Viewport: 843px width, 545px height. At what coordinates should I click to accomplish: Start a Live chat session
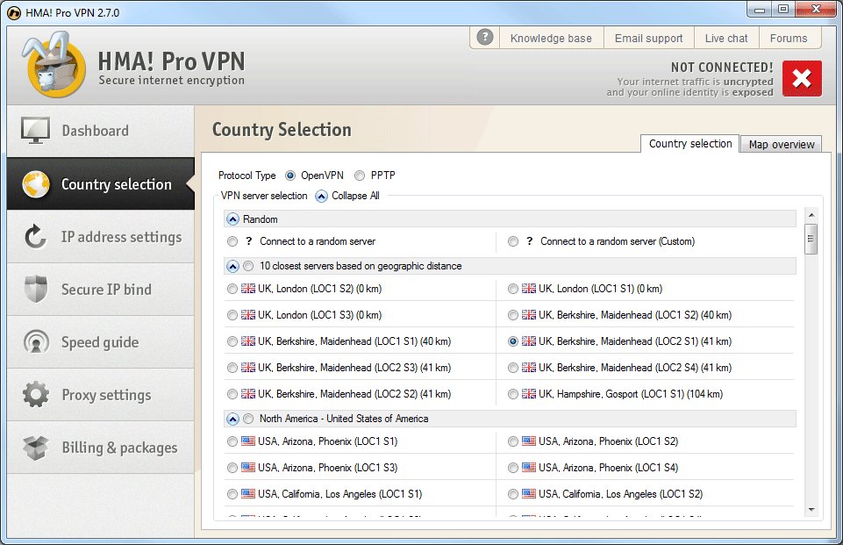[x=726, y=37]
